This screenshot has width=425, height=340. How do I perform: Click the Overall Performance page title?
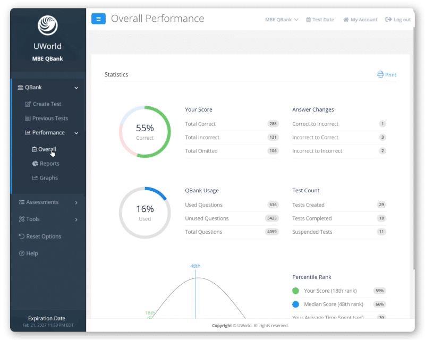(157, 19)
